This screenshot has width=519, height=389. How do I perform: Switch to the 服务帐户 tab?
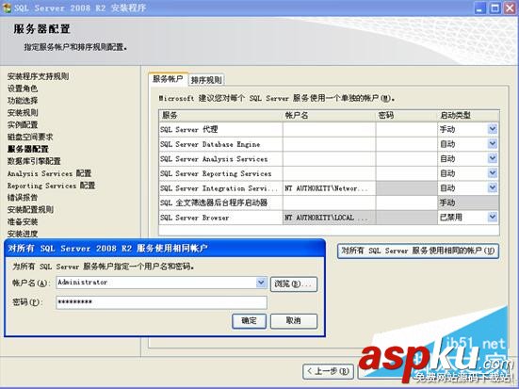click(168, 79)
